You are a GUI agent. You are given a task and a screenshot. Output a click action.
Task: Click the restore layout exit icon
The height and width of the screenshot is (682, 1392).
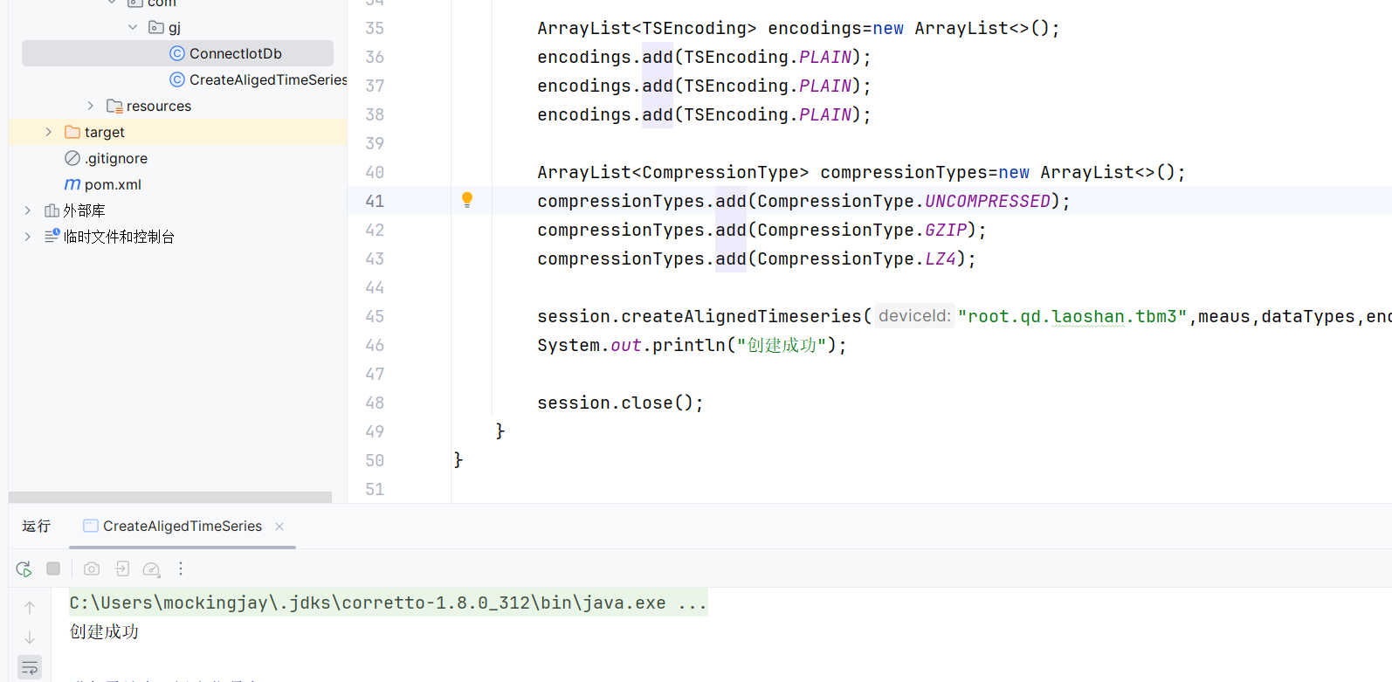122,568
